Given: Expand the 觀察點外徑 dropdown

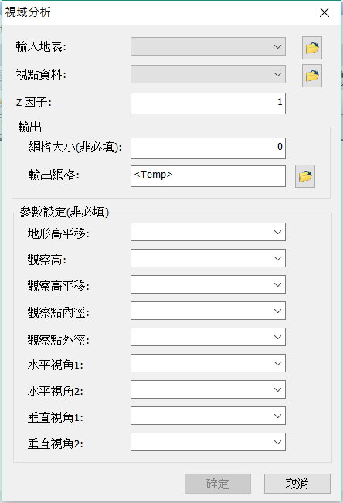Looking at the screenshot, I should (x=208, y=337).
